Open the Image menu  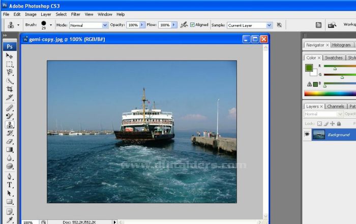pyautogui.click(x=31, y=14)
